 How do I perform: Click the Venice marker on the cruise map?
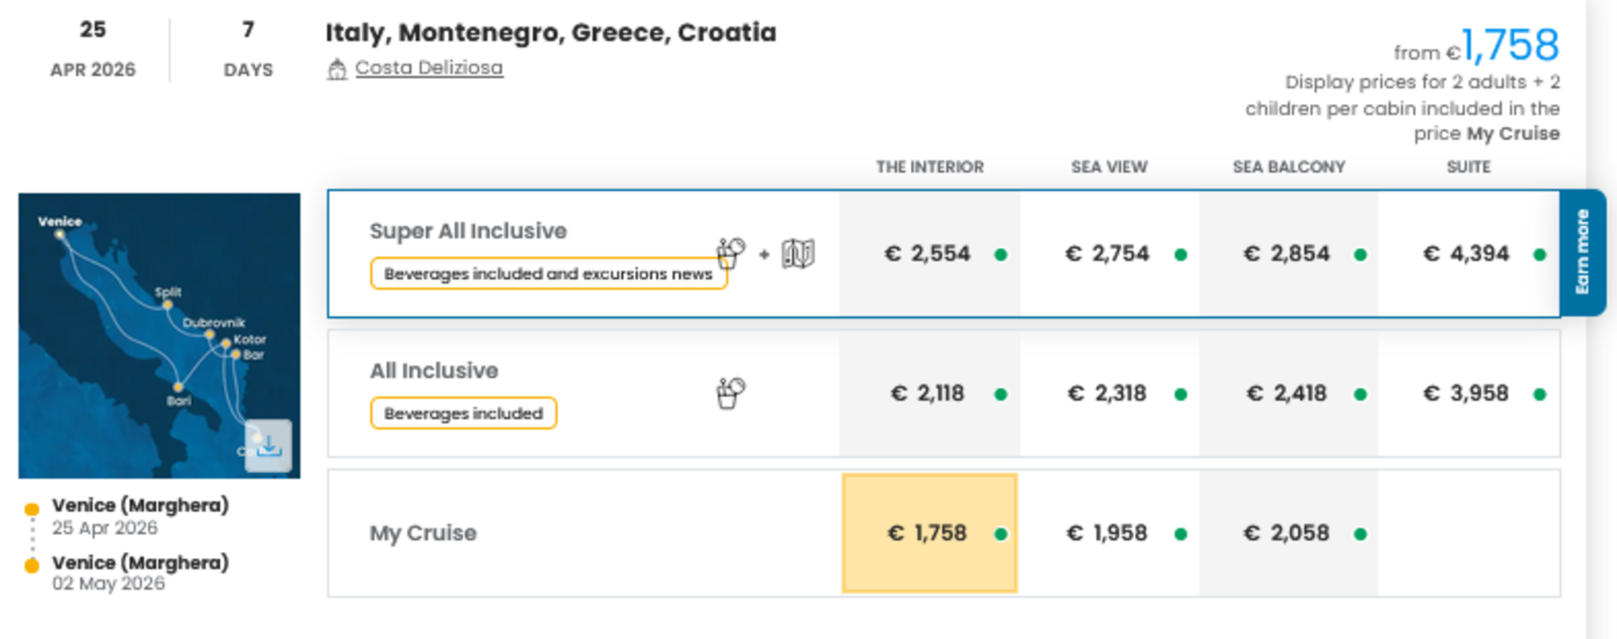coord(59,233)
